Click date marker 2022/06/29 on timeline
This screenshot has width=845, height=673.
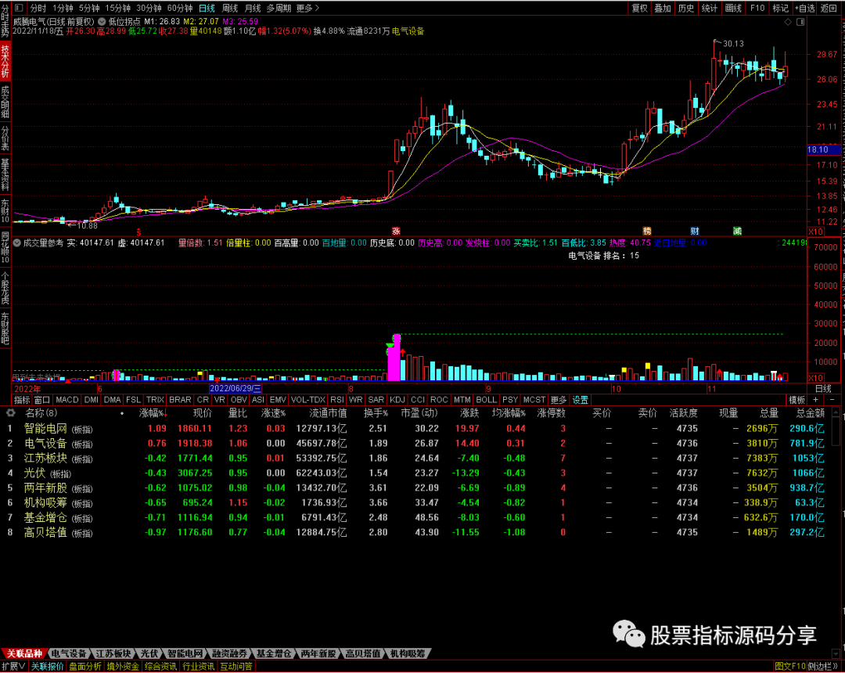pos(236,388)
